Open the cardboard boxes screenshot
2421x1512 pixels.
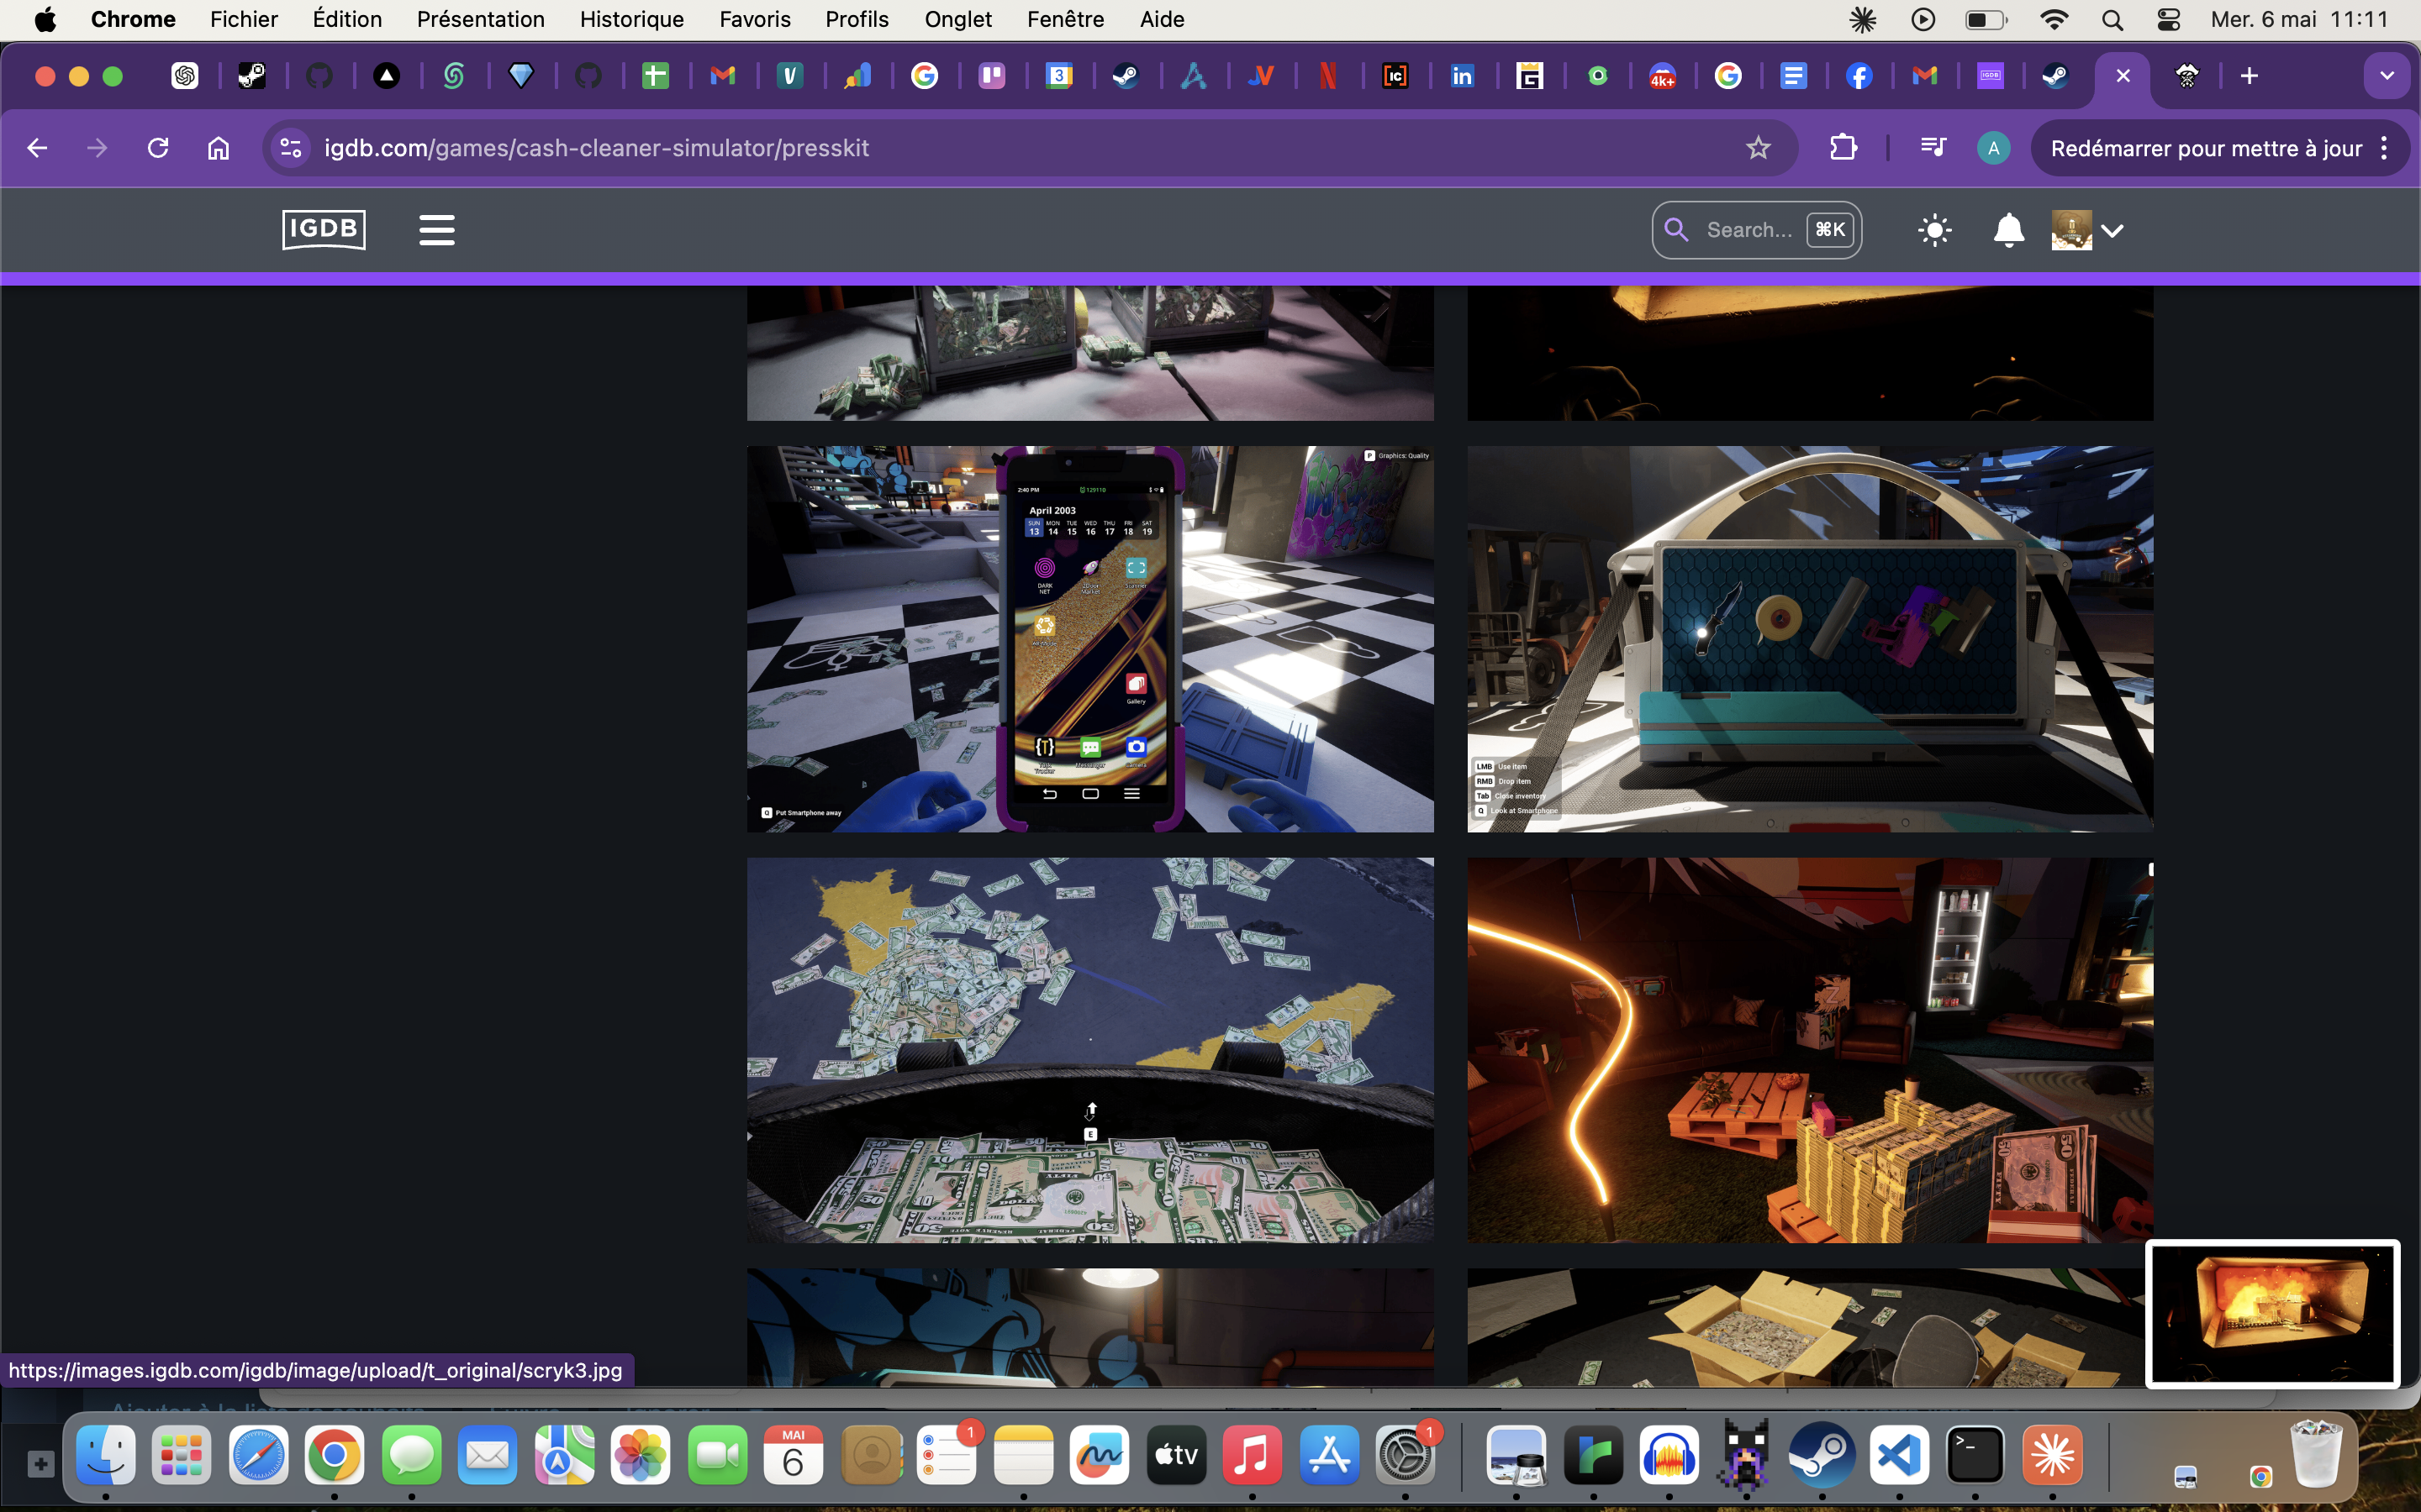[1806, 1327]
